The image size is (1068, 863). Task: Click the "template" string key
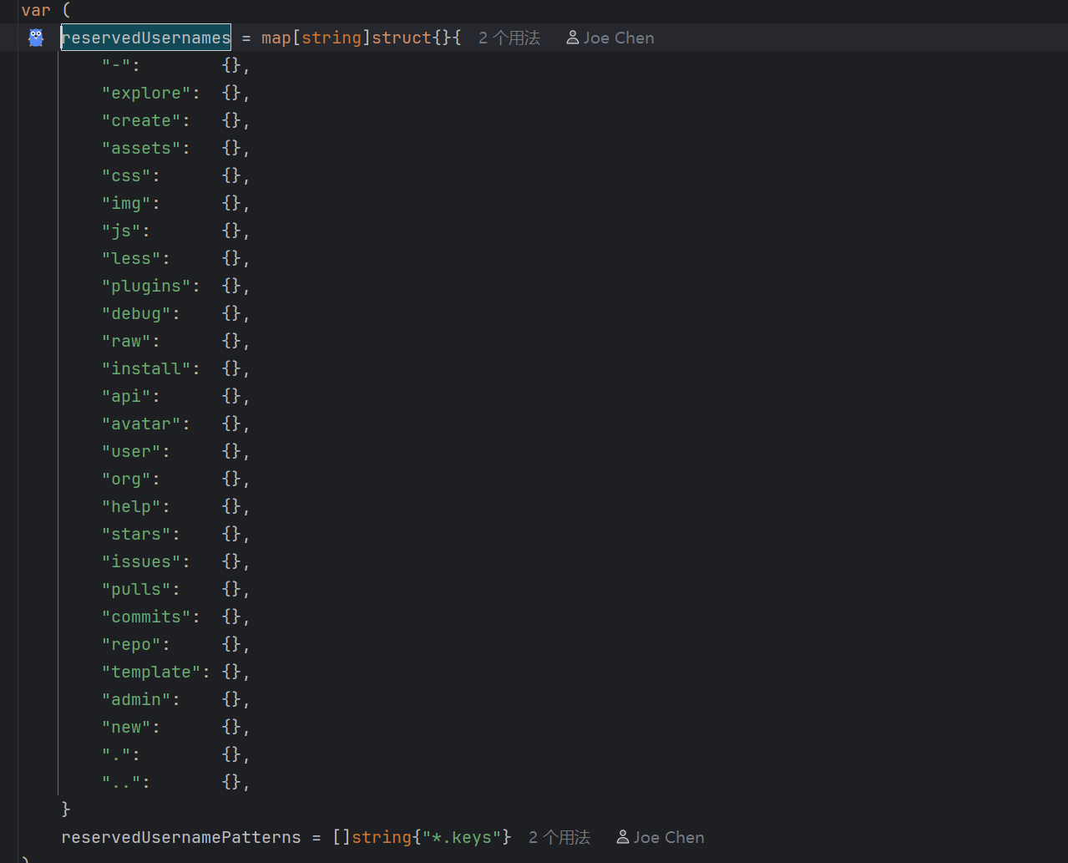(x=151, y=672)
